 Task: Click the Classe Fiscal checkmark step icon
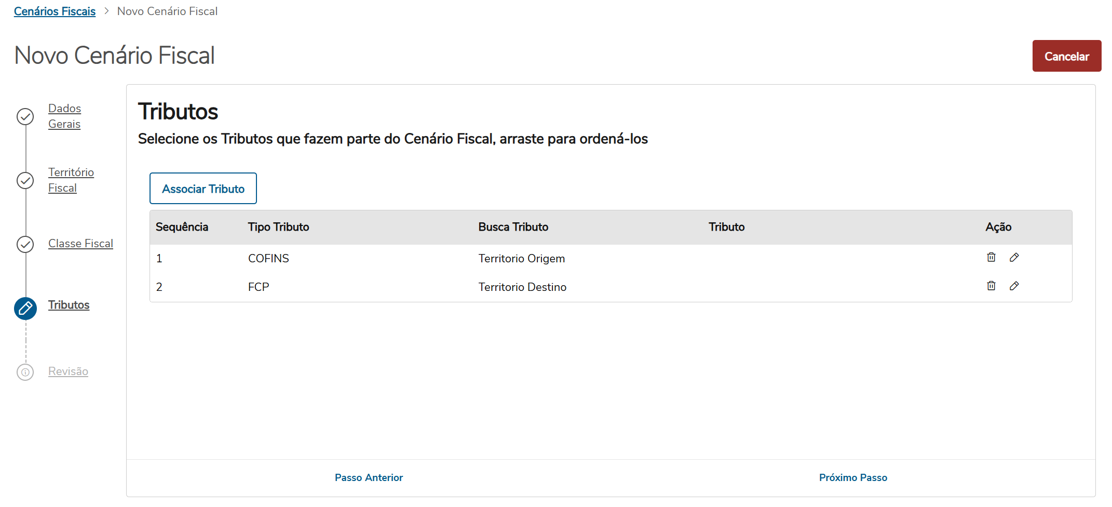tap(25, 244)
